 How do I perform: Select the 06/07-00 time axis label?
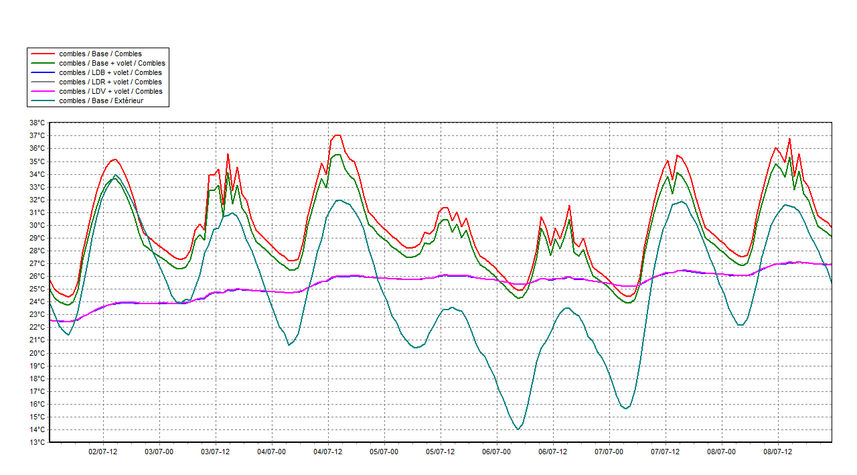point(496,452)
